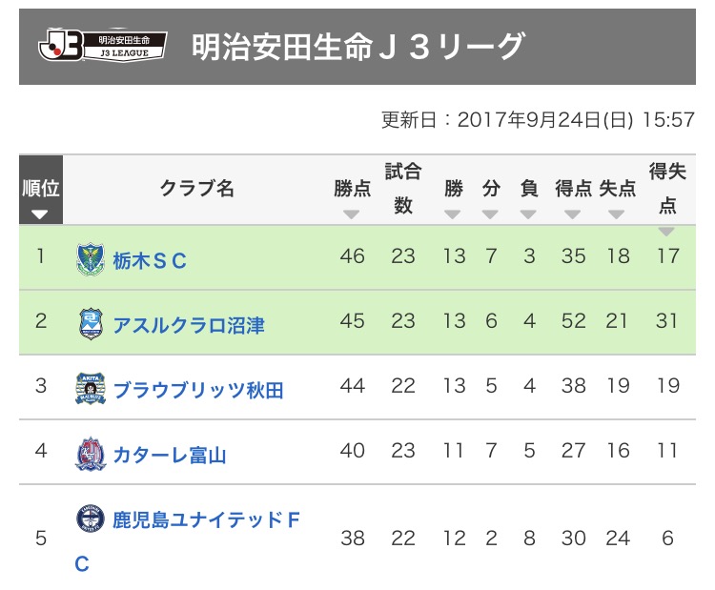The image size is (715, 590).
Task: Click the Blaublitz Akita crest
Action: pyautogui.click(x=89, y=389)
